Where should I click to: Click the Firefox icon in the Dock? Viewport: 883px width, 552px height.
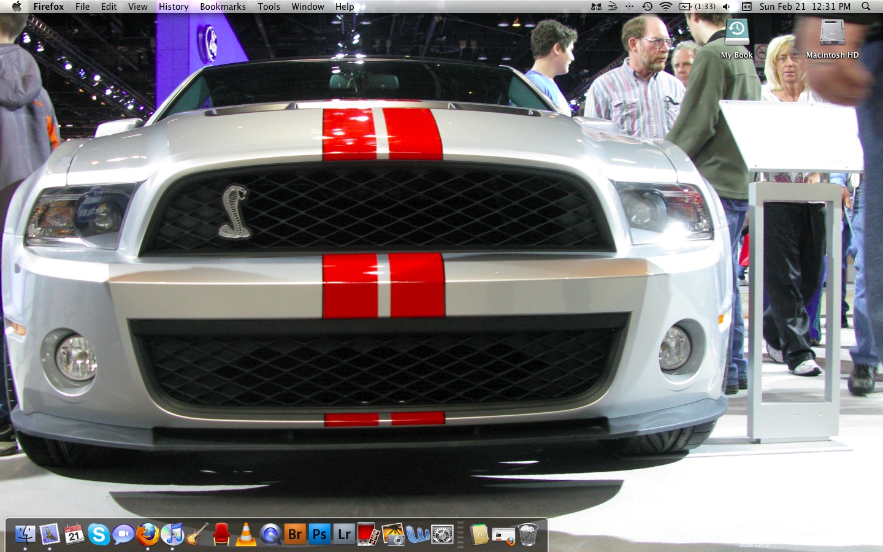click(148, 535)
